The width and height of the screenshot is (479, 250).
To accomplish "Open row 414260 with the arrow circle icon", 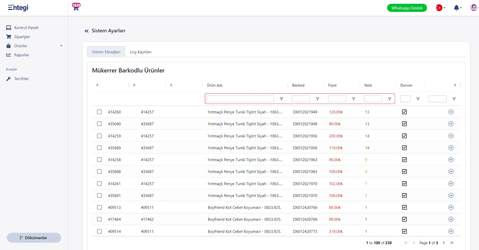I will coord(451,112).
